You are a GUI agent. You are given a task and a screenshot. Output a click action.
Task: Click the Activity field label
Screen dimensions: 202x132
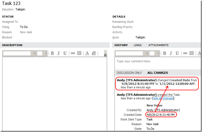tap(117, 32)
